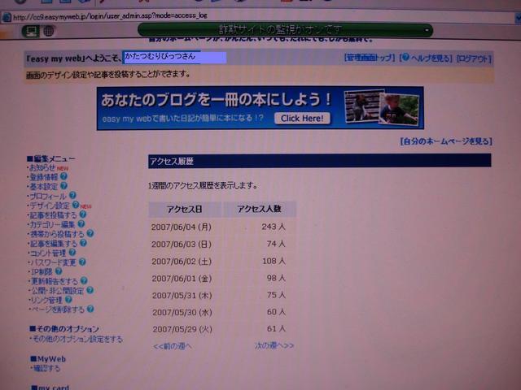Go to previous week via 前の週へ
This screenshot has width=521, height=390.
[173, 345]
